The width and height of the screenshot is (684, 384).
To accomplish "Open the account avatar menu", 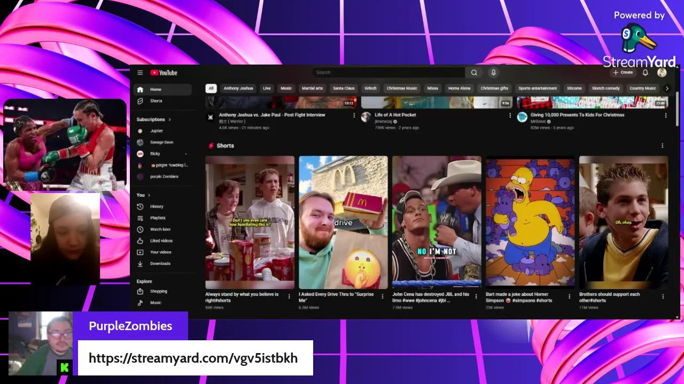I will (662, 73).
